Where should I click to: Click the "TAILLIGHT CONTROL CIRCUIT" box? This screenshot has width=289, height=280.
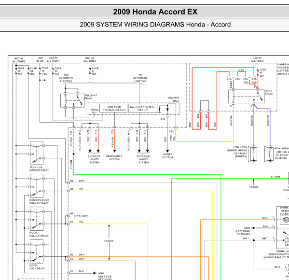(143, 108)
